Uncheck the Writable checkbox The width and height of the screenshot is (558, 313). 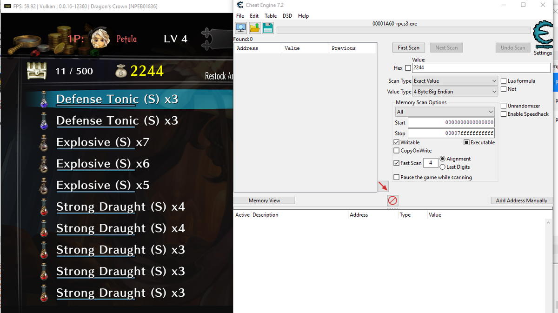[x=397, y=142]
